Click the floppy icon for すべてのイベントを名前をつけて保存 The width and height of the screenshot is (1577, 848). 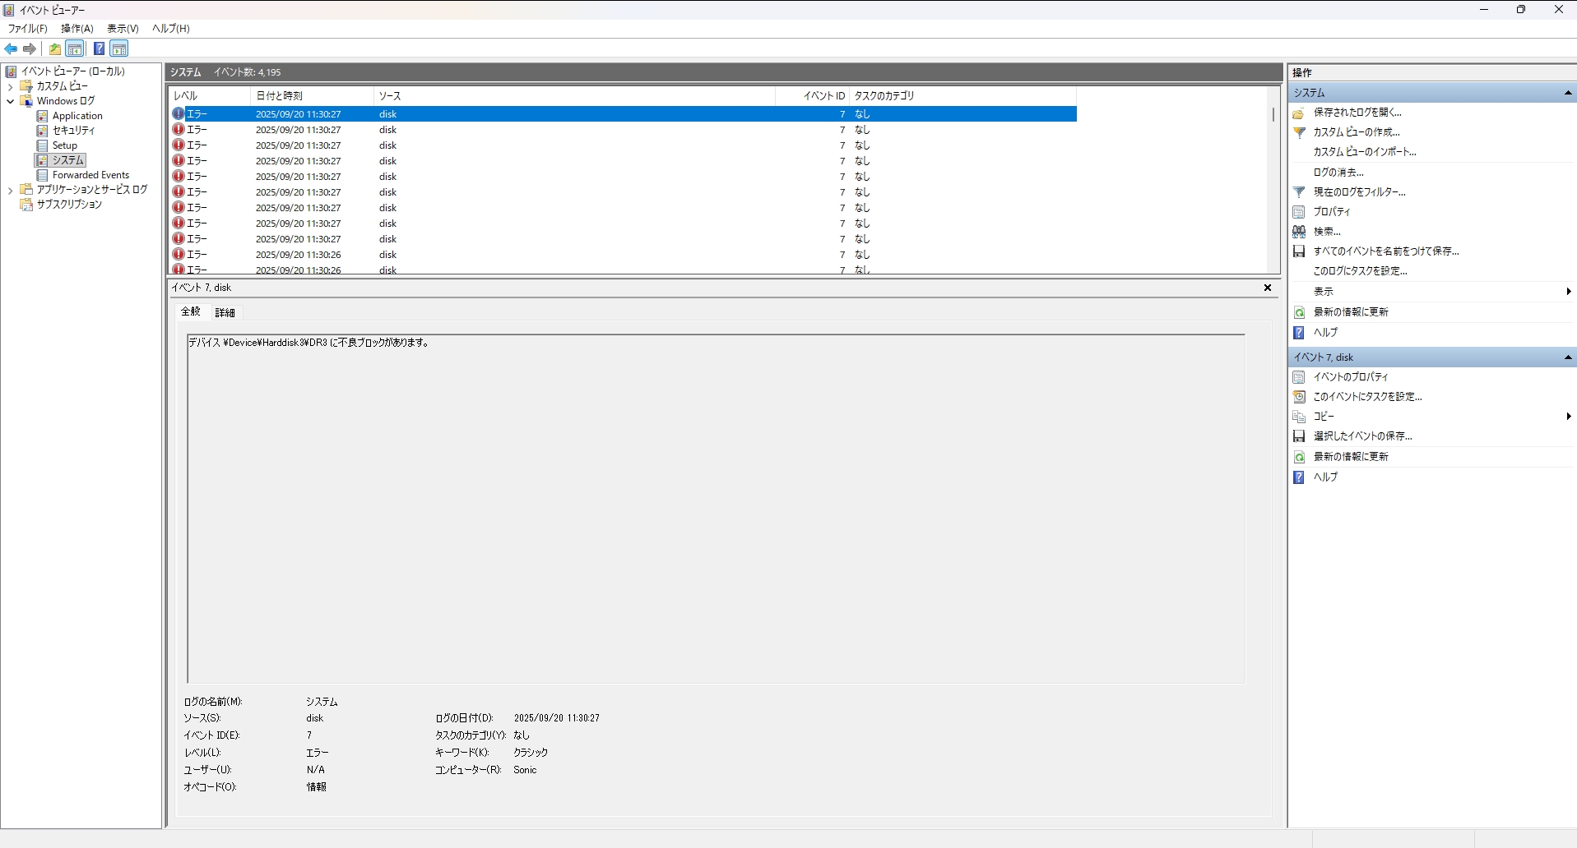pos(1299,251)
